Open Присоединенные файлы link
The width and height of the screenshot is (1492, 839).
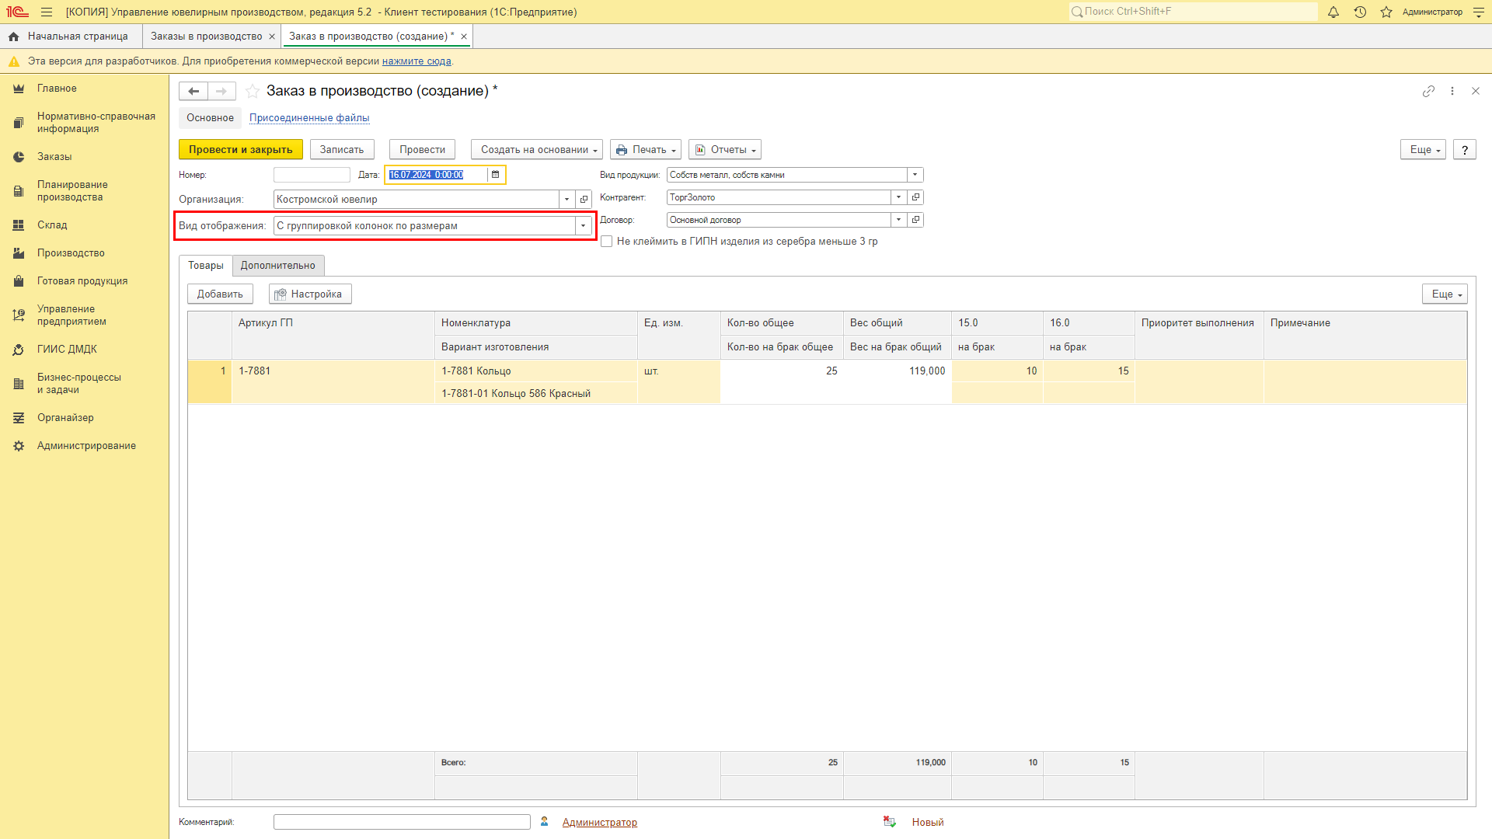(309, 118)
